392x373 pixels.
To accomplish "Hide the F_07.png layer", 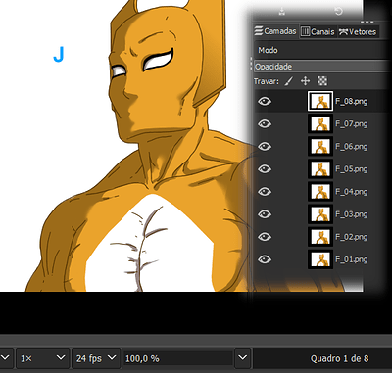I will tap(265, 124).
